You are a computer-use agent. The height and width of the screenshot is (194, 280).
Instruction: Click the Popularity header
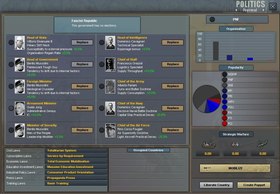(236, 67)
